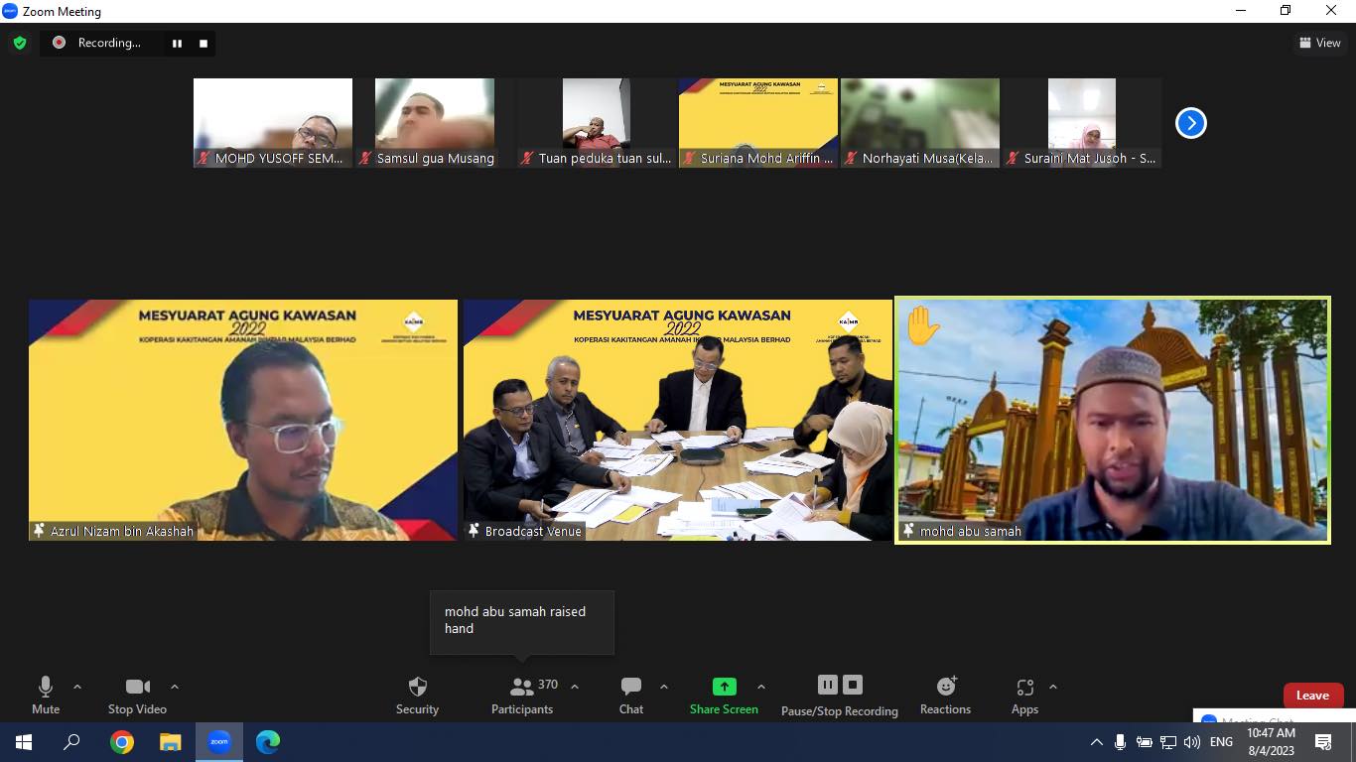Show next participants with the blue arrow
The height and width of the screenshot is (762, 1356).
pyautogui.click(x=1190, y=123)
